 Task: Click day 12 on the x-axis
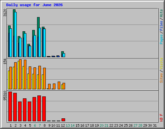click(x=63, y=125)
